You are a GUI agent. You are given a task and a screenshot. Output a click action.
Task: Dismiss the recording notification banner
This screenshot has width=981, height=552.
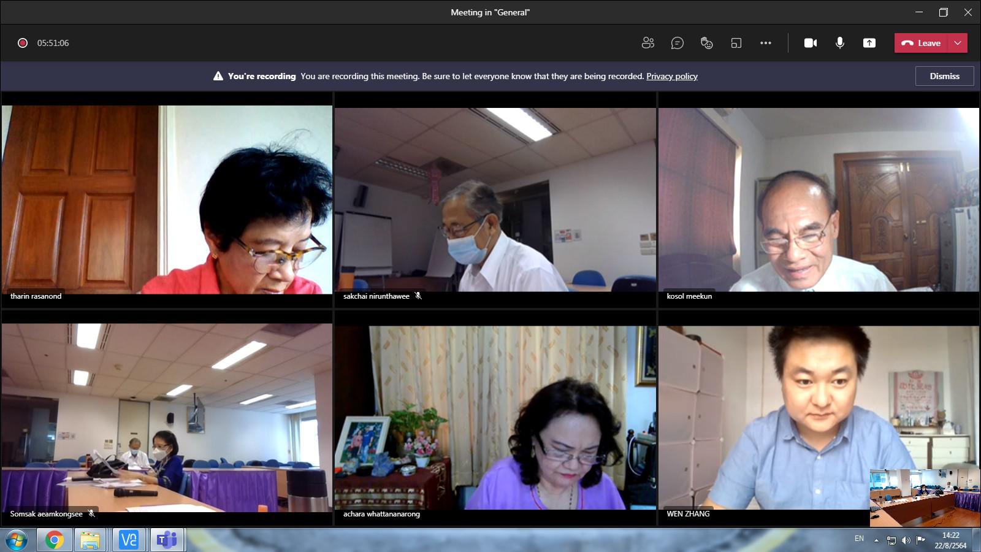pos(944,76)
